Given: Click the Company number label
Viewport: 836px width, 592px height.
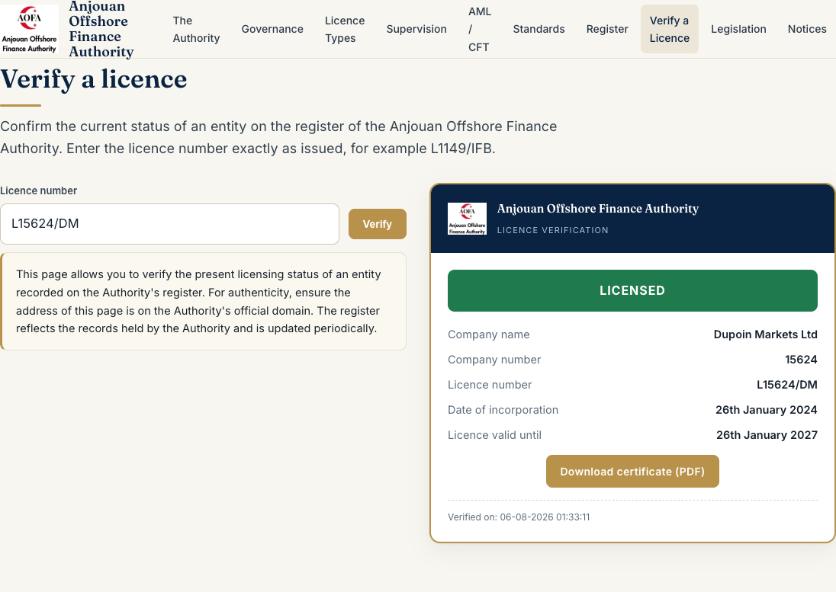Looking at the screenshot, I should pyautogui.click(x=494, y=360).
